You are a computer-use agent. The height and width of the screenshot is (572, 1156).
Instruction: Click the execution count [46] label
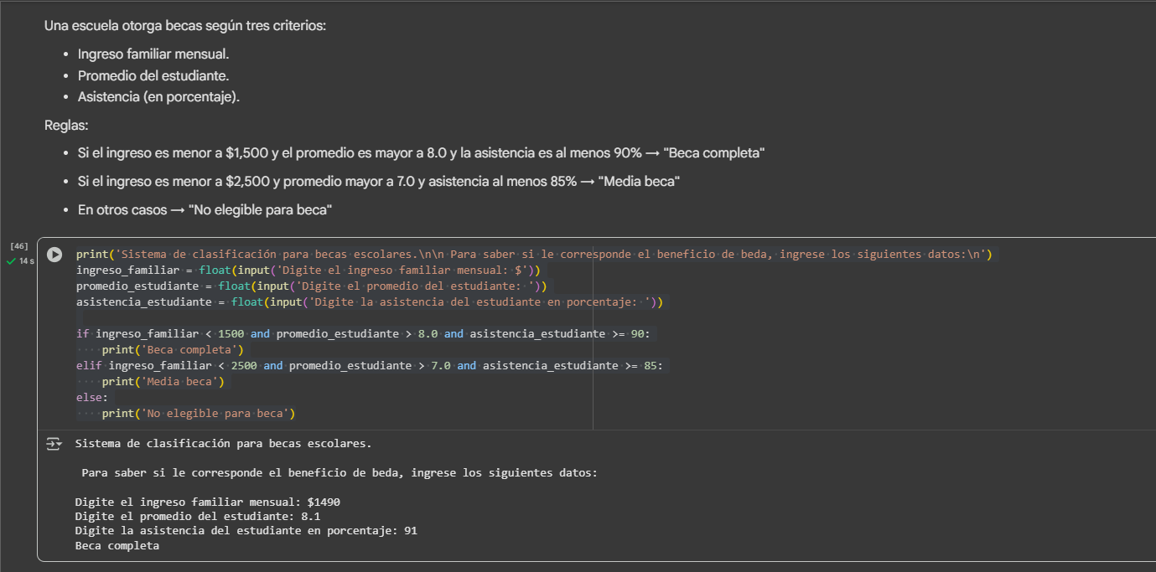(18, 246)
